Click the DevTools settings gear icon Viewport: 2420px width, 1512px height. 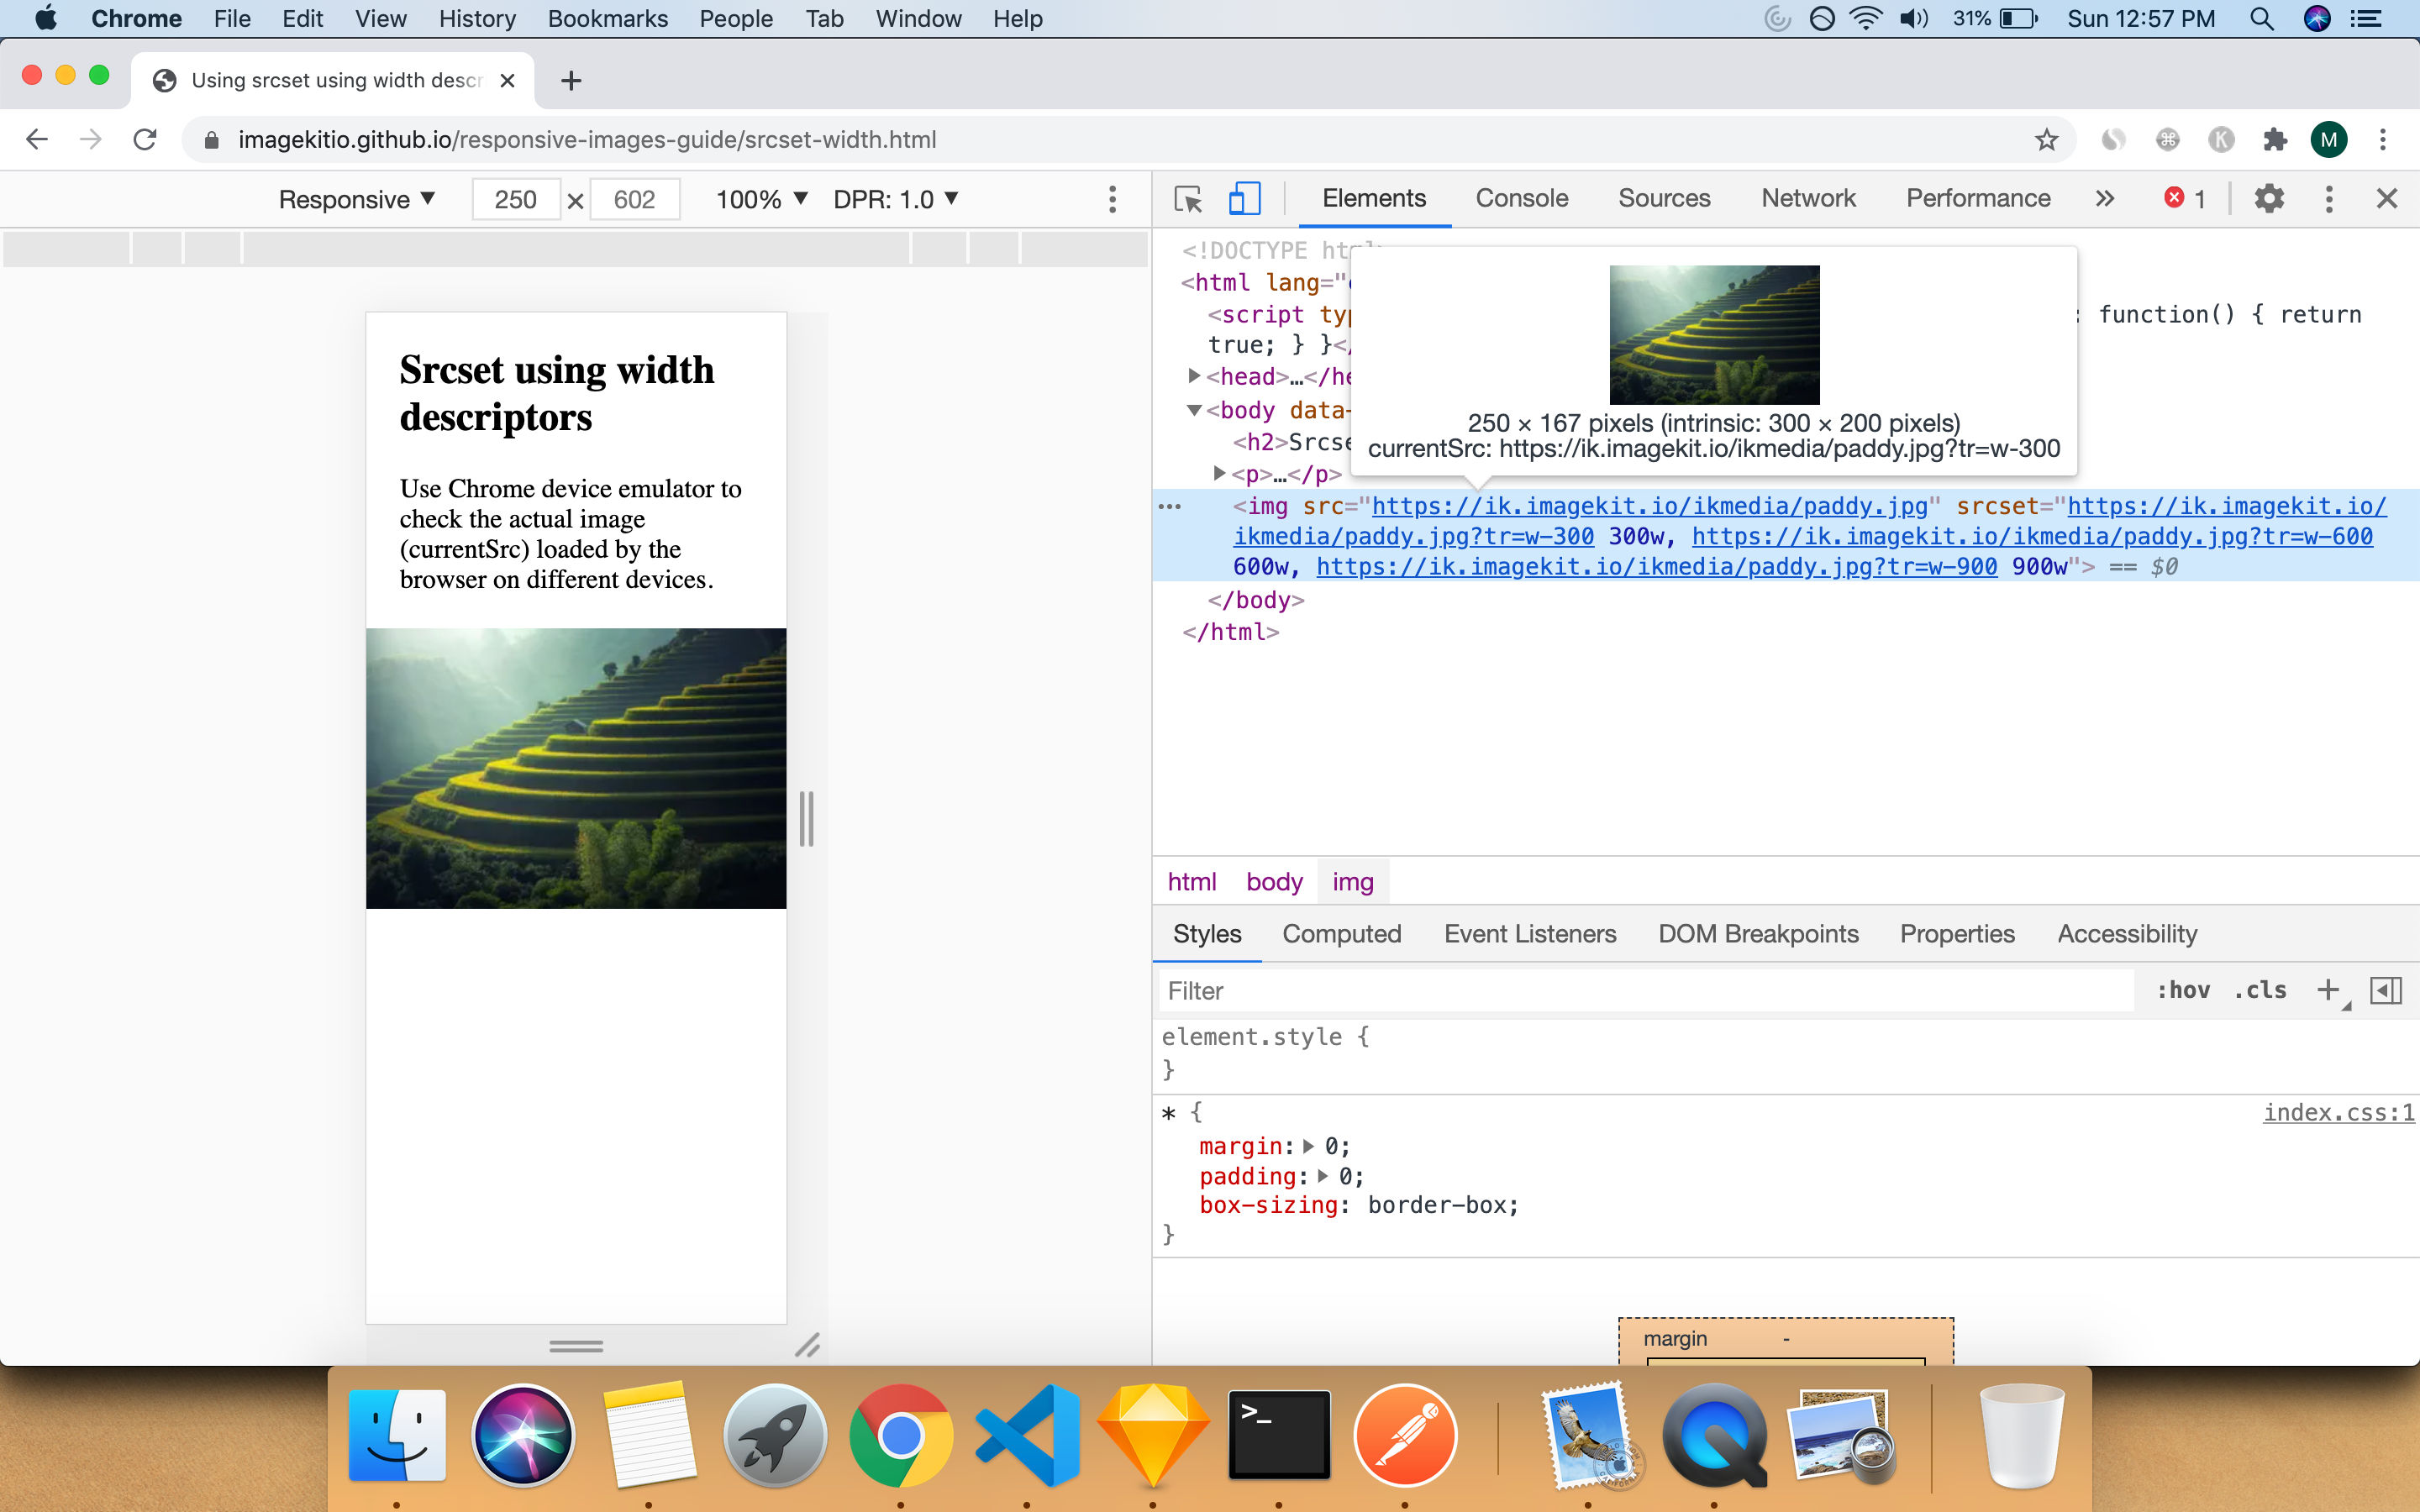click(x=2269, y=197)
